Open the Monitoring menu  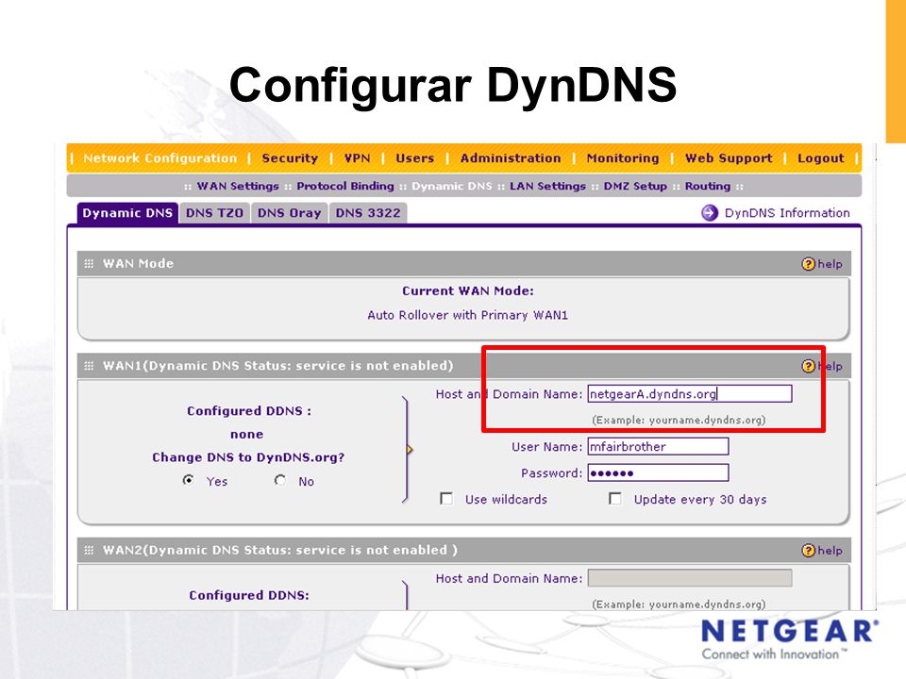pyautogui.click(x=622, y=158)
